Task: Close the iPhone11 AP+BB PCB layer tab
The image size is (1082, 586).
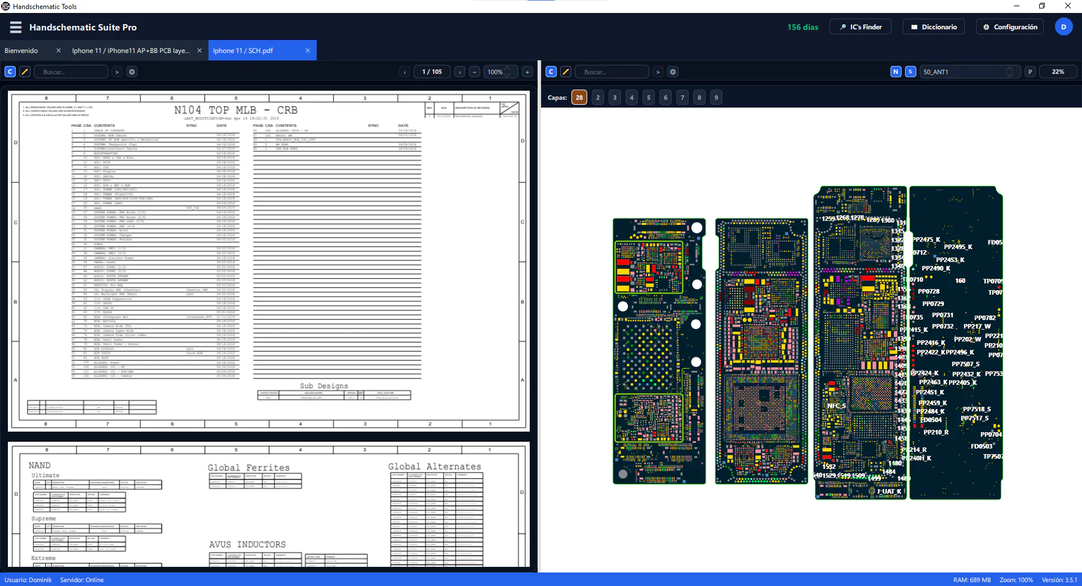Action: (199, 50)
